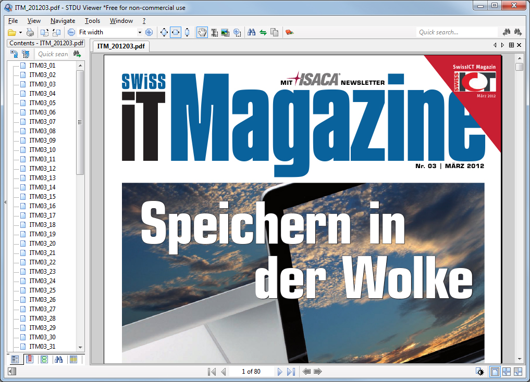Switch to the Bookmarks panel tab icon
This screenshot has height=382, width=530.
click(x=30, y=360)
